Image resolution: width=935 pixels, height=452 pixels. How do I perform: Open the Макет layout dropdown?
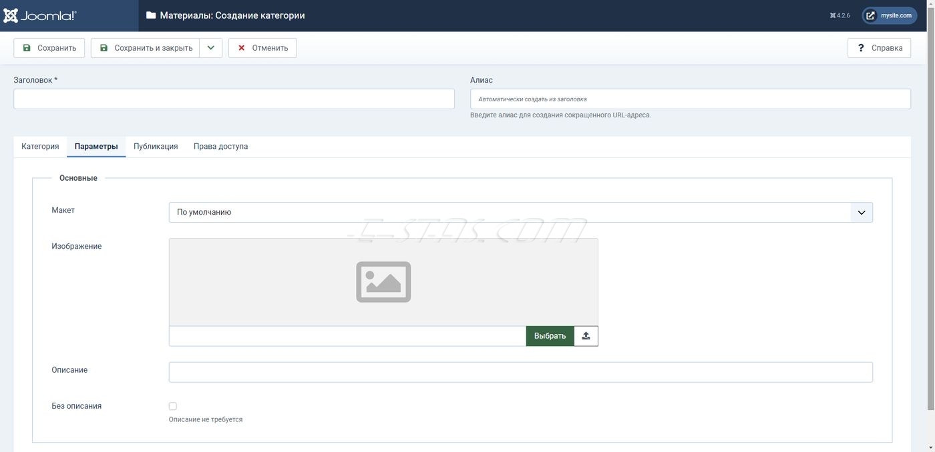(521, 212)
